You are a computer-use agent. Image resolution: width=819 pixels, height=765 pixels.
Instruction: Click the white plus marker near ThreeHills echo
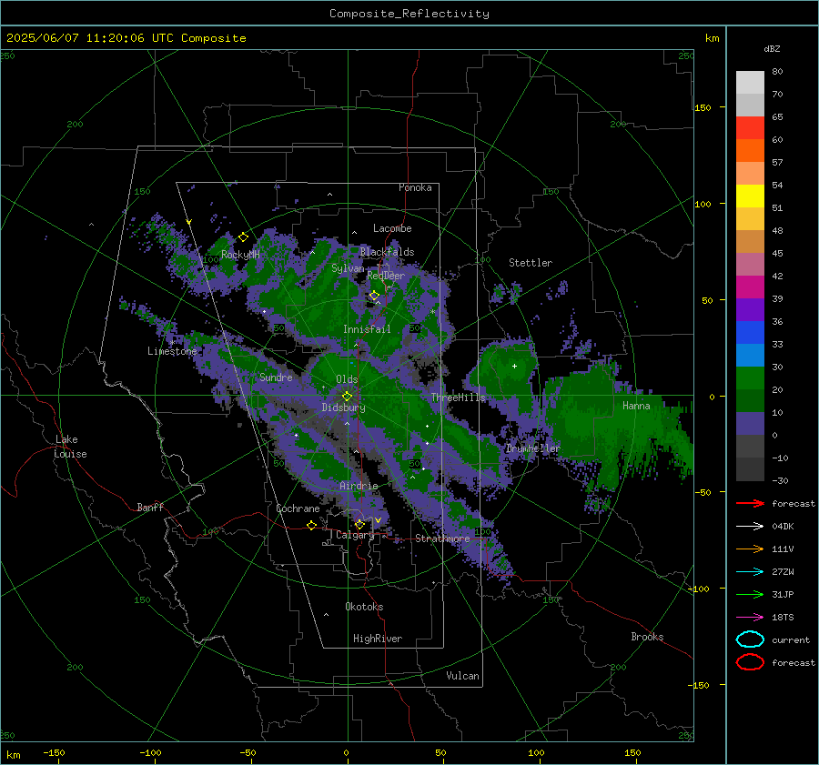point(514,366)
